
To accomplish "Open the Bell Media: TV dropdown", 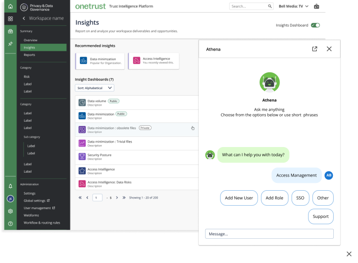I will [294, 6].
